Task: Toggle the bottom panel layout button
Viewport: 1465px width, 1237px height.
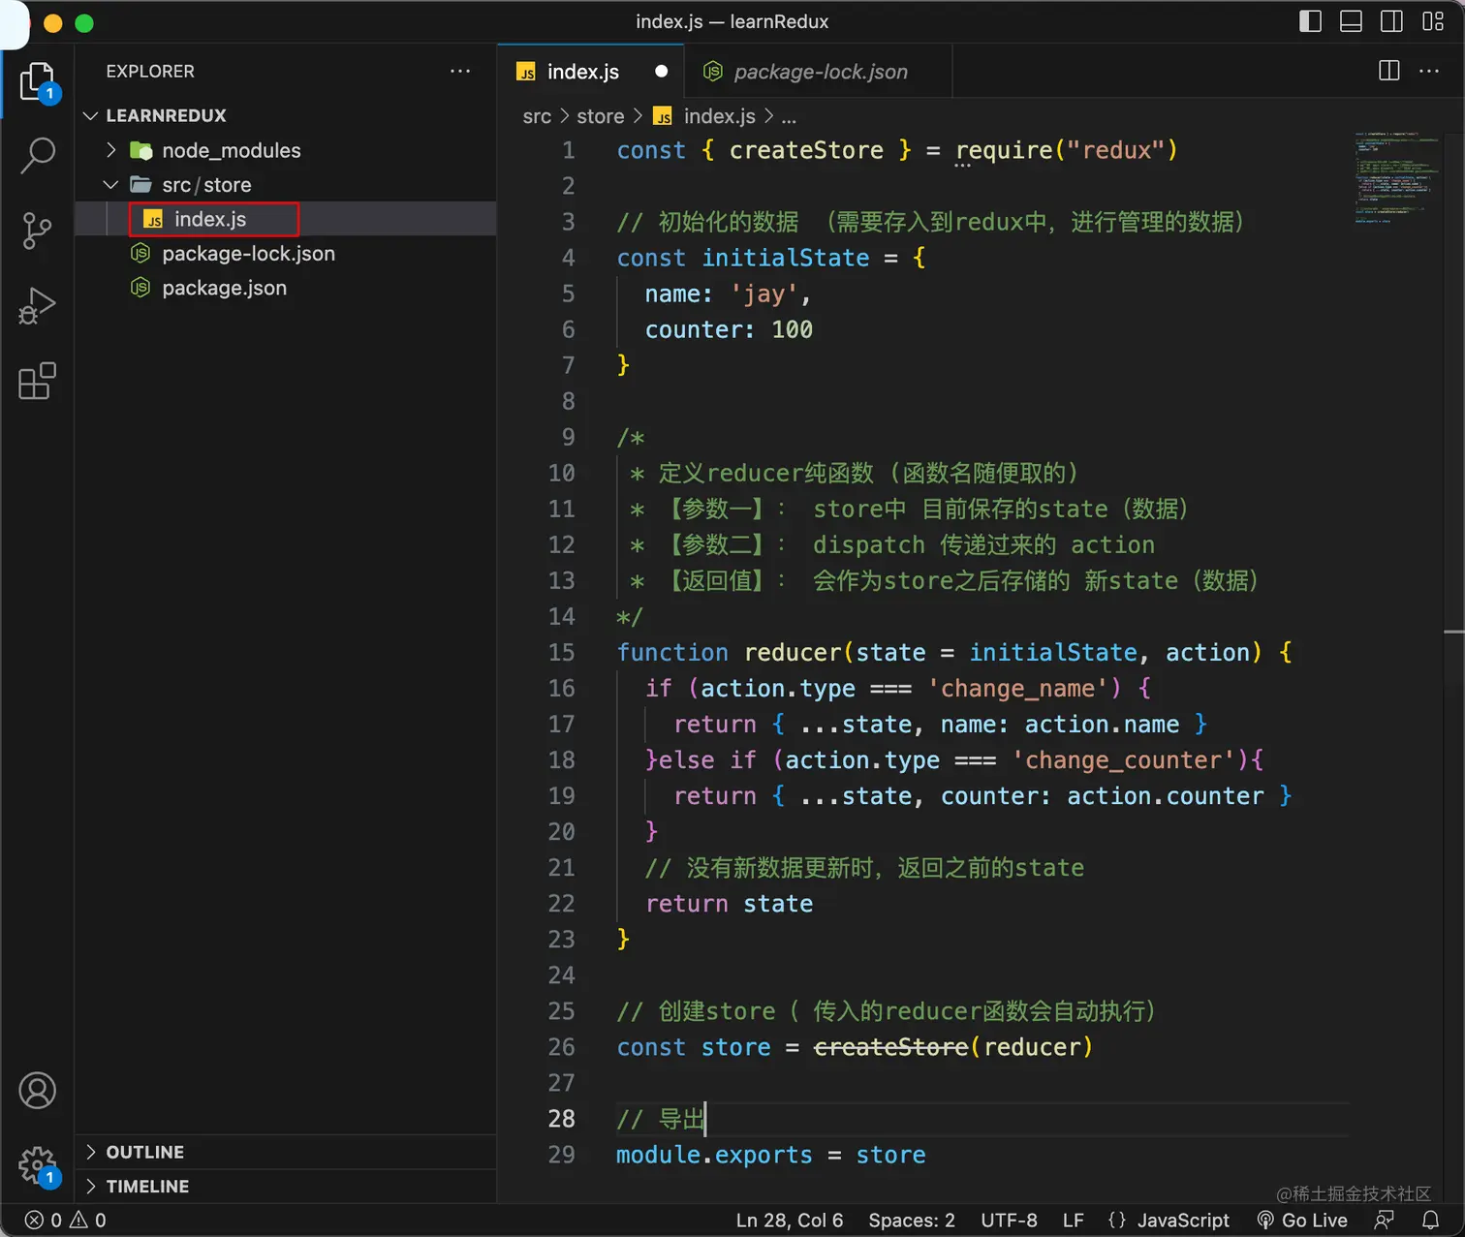Action: coord(1351,21)
